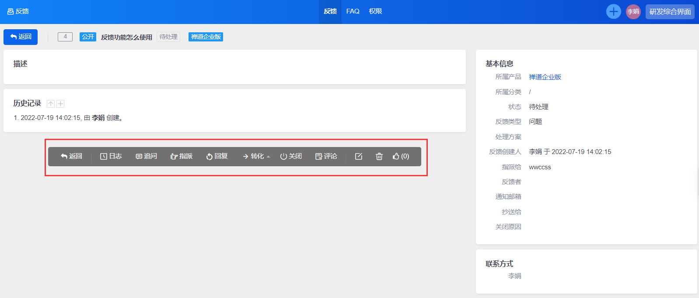Viewport: 699px width, 298px height.
Task: Switch to the FAQ tab
Action: tap(353, 11)
